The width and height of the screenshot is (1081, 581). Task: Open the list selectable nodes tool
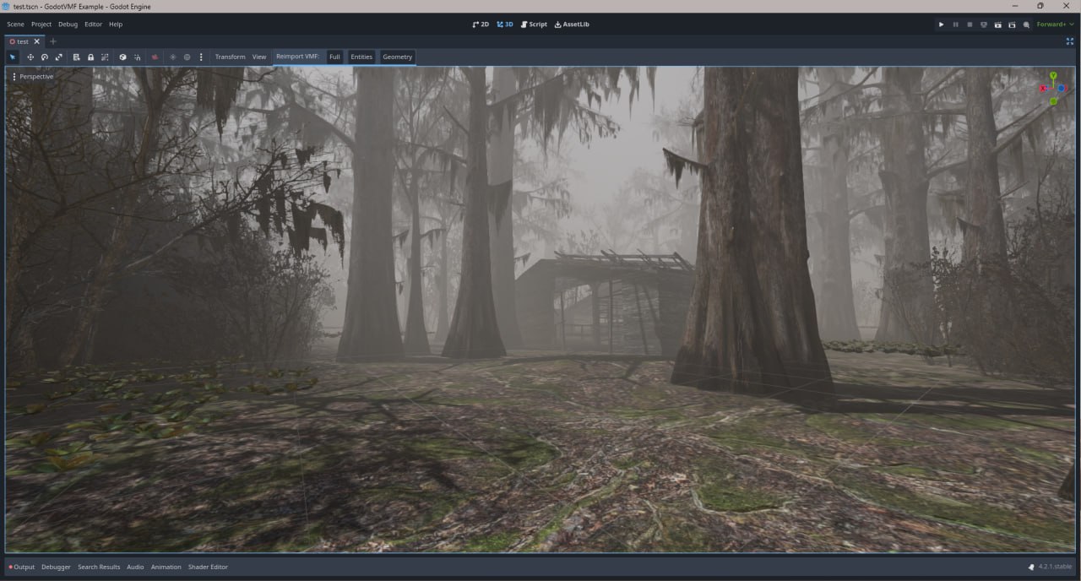[76, 57]
